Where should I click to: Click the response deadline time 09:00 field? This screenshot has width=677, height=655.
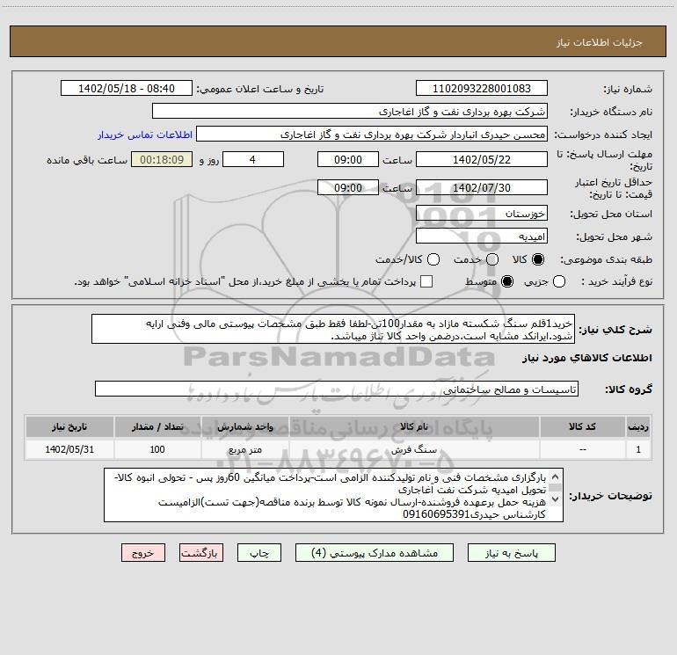(x=348, y=159)
